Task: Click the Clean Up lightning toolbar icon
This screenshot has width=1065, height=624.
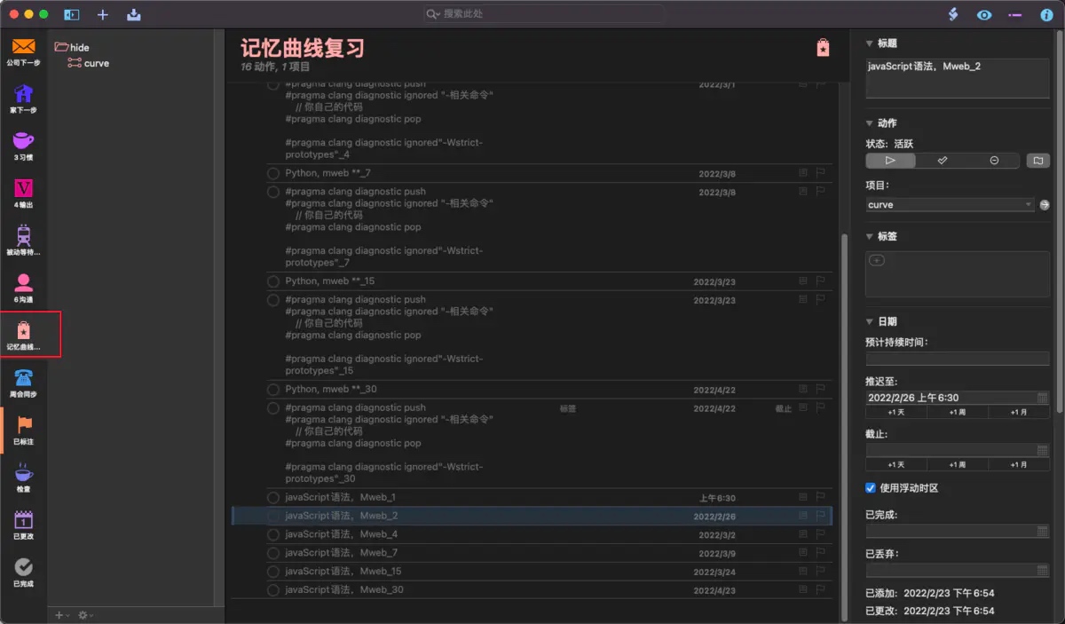Action: point(953,14)
